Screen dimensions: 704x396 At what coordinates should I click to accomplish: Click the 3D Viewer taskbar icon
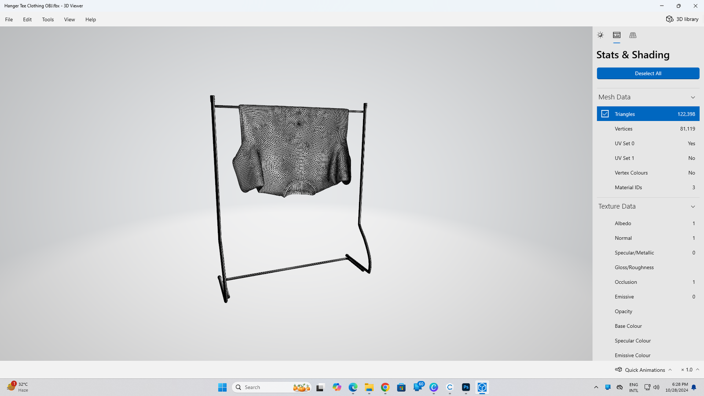pos(482,387)
